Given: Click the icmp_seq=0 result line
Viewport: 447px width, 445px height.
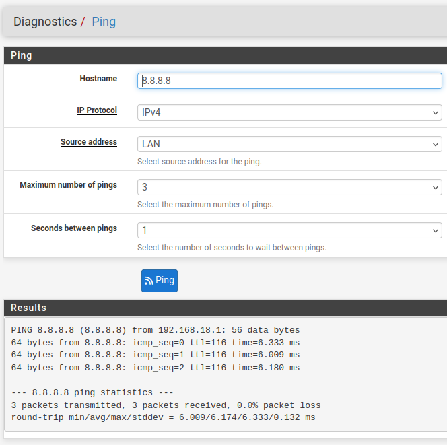Looking at the screenshot, I should point(156,343).
